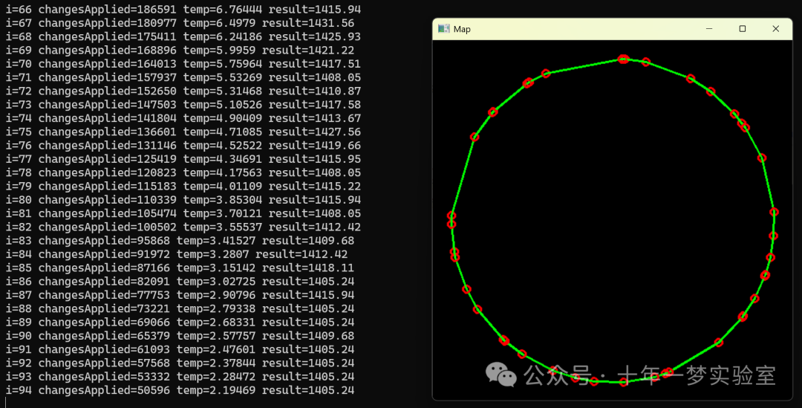Select console line starting with i=82
This screenshot has height=408, width=802.
tap(183, 227)
